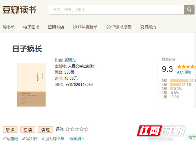The height and width of the screenshot is (148, 196).
Task: Click the book title 日子疯长
Action: (27, 49)
